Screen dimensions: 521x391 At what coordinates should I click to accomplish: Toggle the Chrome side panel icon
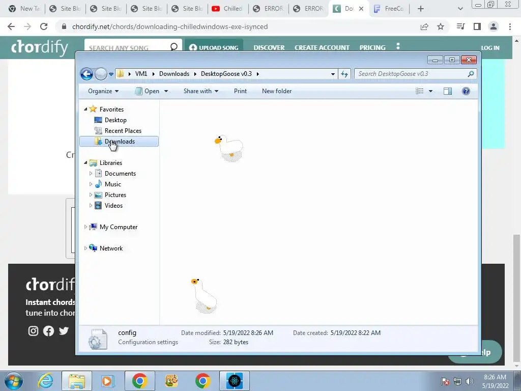[477, 26]
